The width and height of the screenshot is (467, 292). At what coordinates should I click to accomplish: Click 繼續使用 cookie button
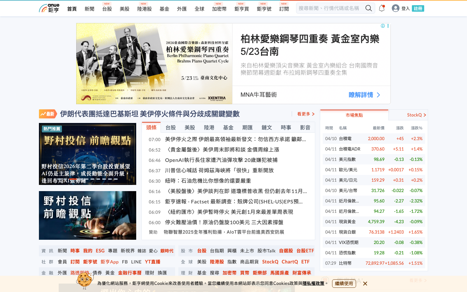click(x=344, y=284)
